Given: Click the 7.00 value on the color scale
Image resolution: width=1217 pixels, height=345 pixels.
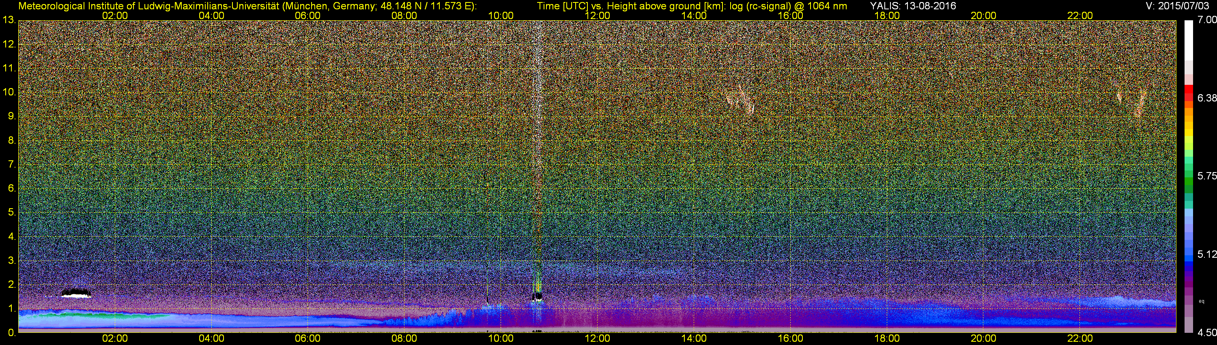Looking at the screenshot, I should pos(1206,20).
